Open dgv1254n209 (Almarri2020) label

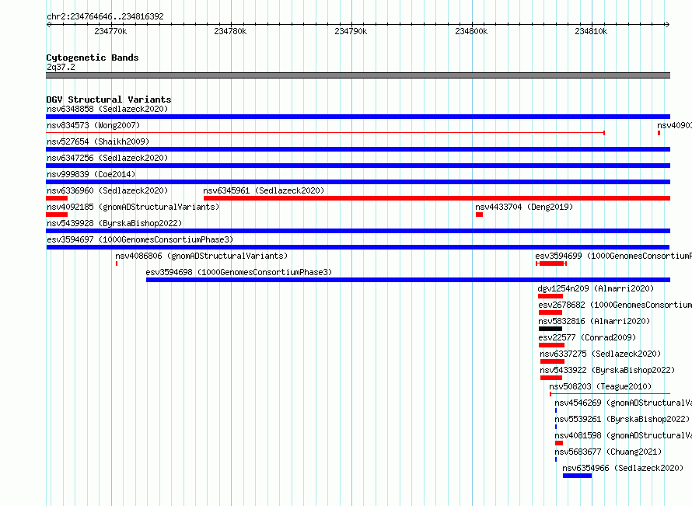(x=596, y=288)
